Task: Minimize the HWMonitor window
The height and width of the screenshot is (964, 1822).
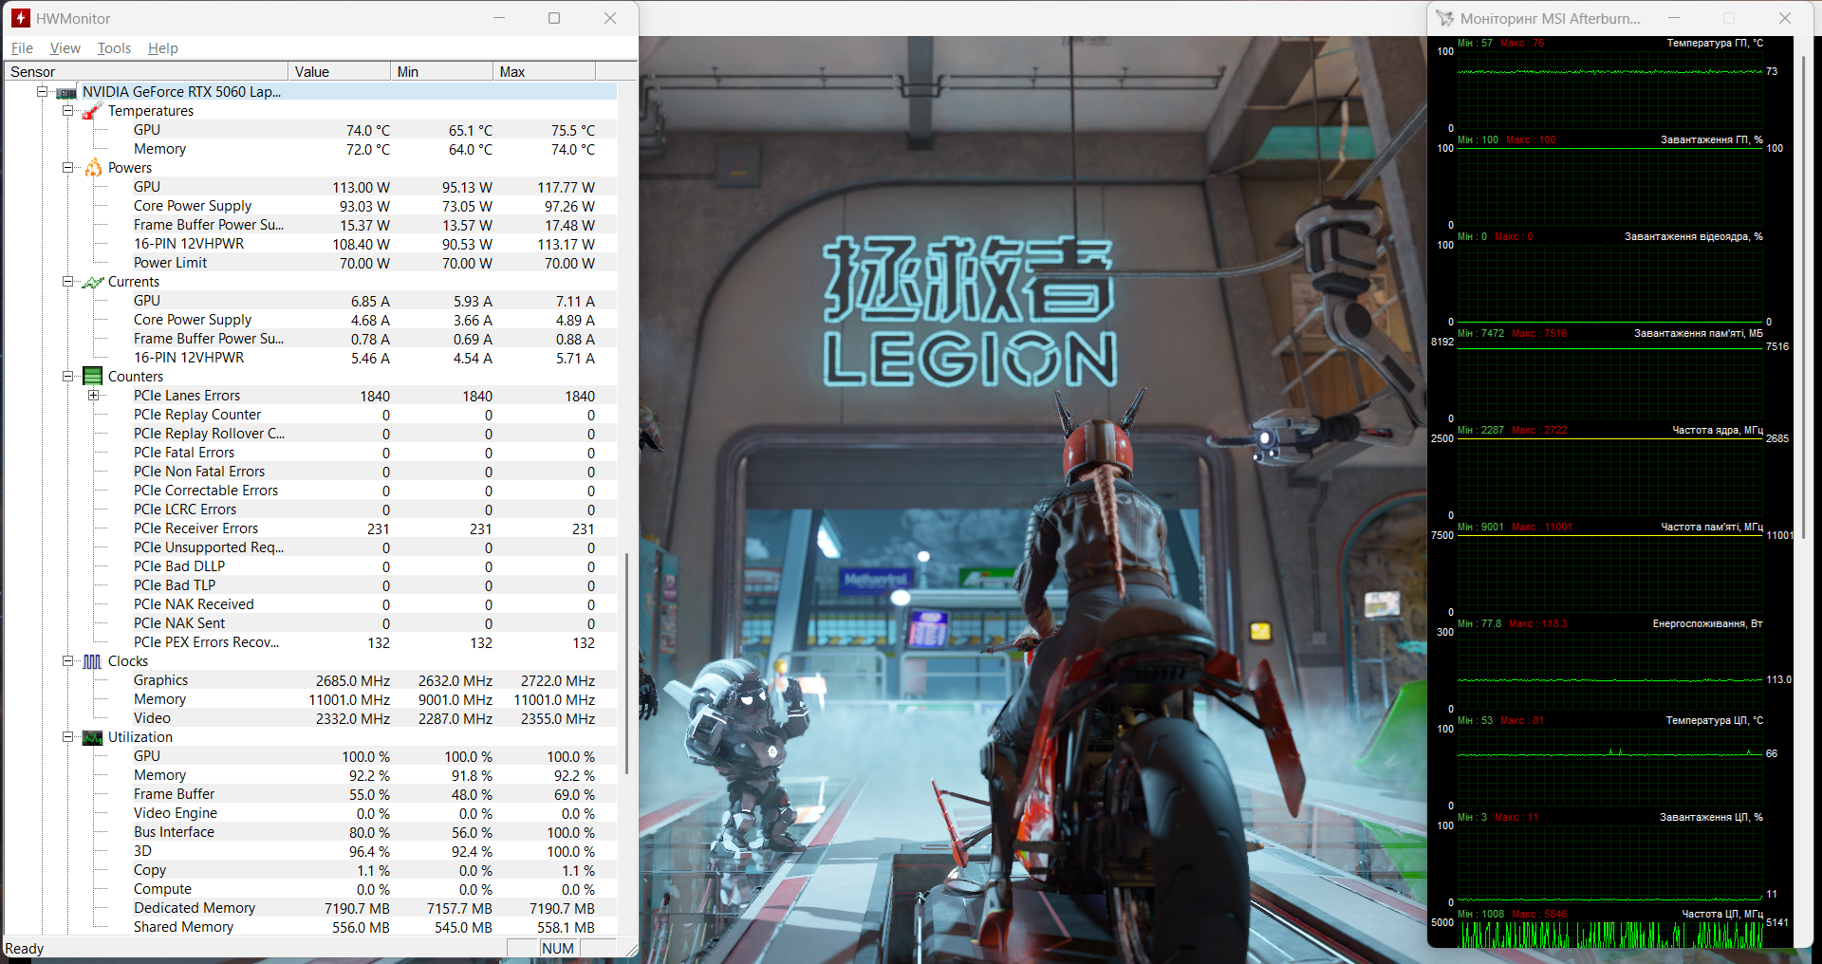Action: [499, 18]
